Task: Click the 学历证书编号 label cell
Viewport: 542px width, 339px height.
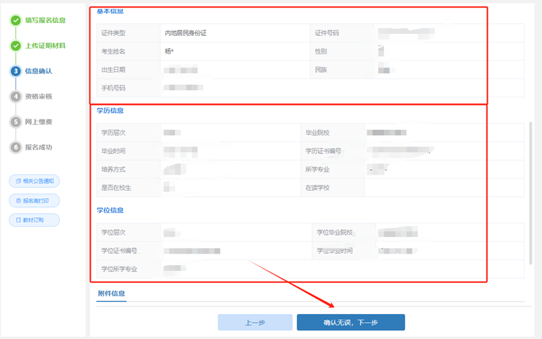Action: click(333, 151)
